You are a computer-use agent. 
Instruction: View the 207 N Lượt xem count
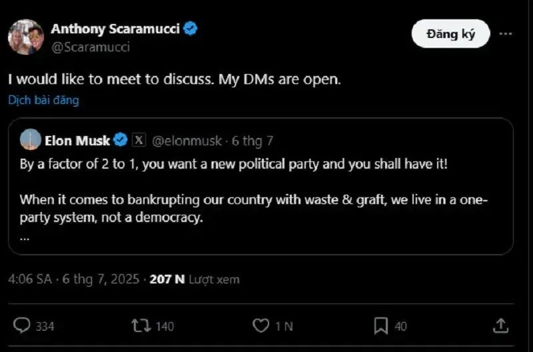195,279
